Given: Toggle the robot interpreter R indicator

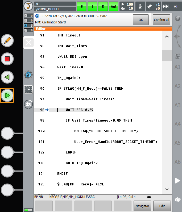Looking at the screenshot, I should [x=103, y=6].
